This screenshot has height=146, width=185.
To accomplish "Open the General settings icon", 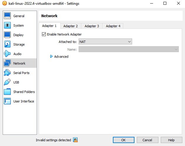I will 7,16.
